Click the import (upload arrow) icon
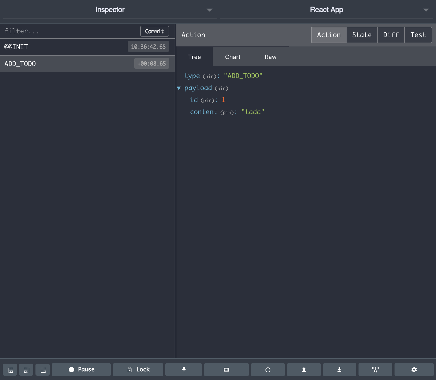The image size is (436, 380). click(304, 370)
